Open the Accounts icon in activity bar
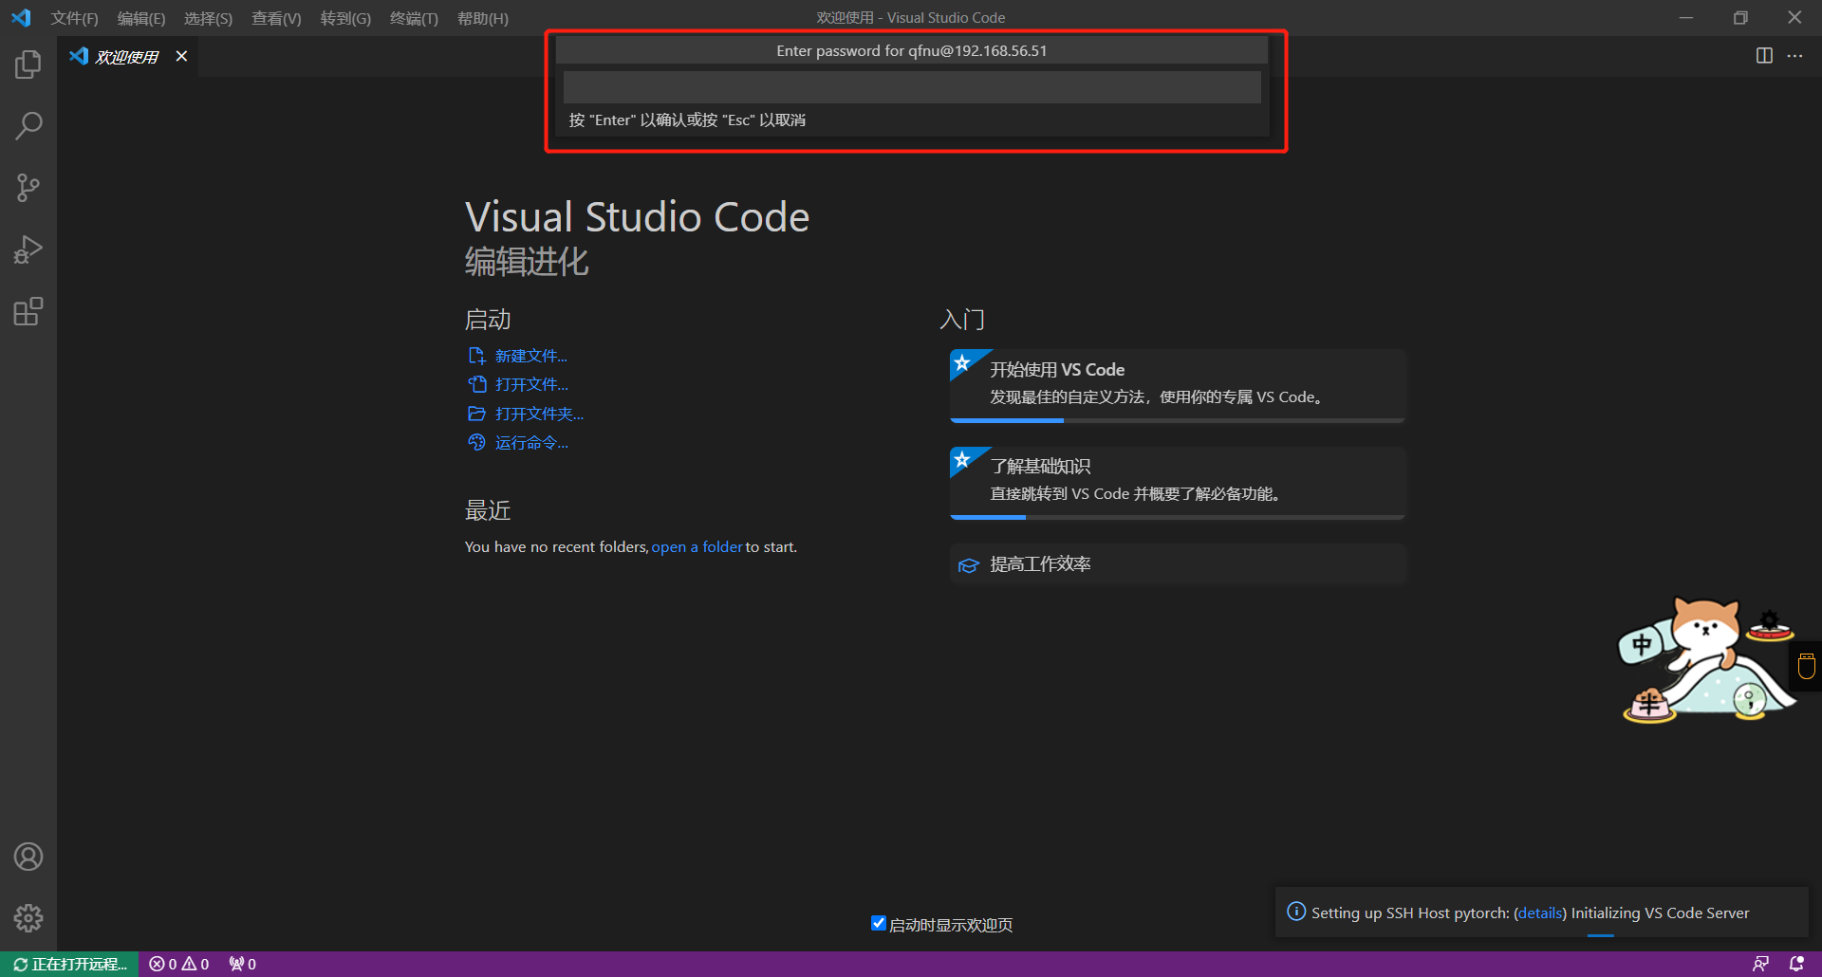Image resolution: width=1822 pixels, height=977 pixels. 28,857
